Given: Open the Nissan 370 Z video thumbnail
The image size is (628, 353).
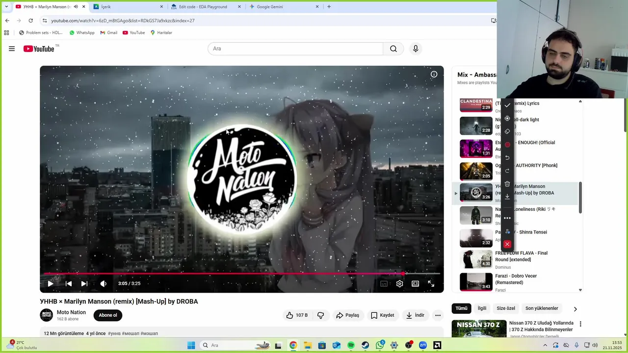Looking at the screenshot, I should 479,329.
